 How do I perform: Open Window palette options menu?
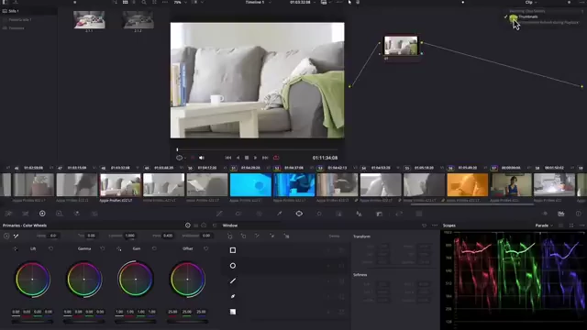pos(435,225)
